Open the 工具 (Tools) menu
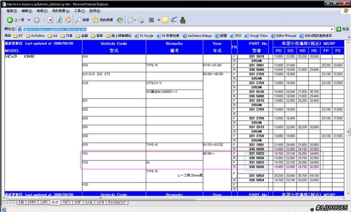The height and width of the screenshot is (212, 351). pos(80,11)
